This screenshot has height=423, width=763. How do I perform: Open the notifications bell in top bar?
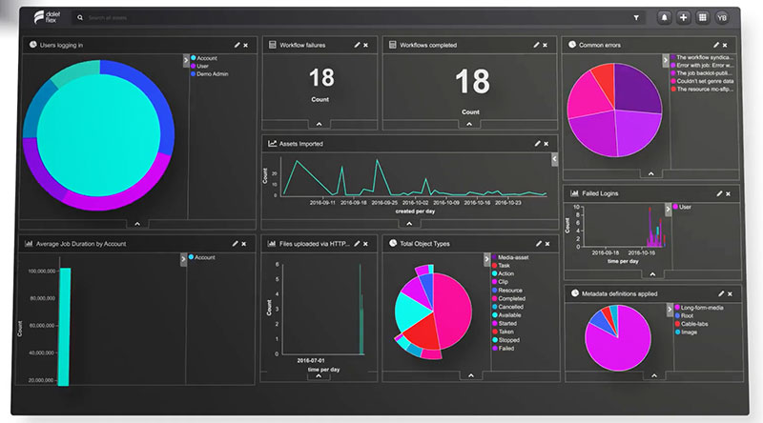(x=664, y=17)
